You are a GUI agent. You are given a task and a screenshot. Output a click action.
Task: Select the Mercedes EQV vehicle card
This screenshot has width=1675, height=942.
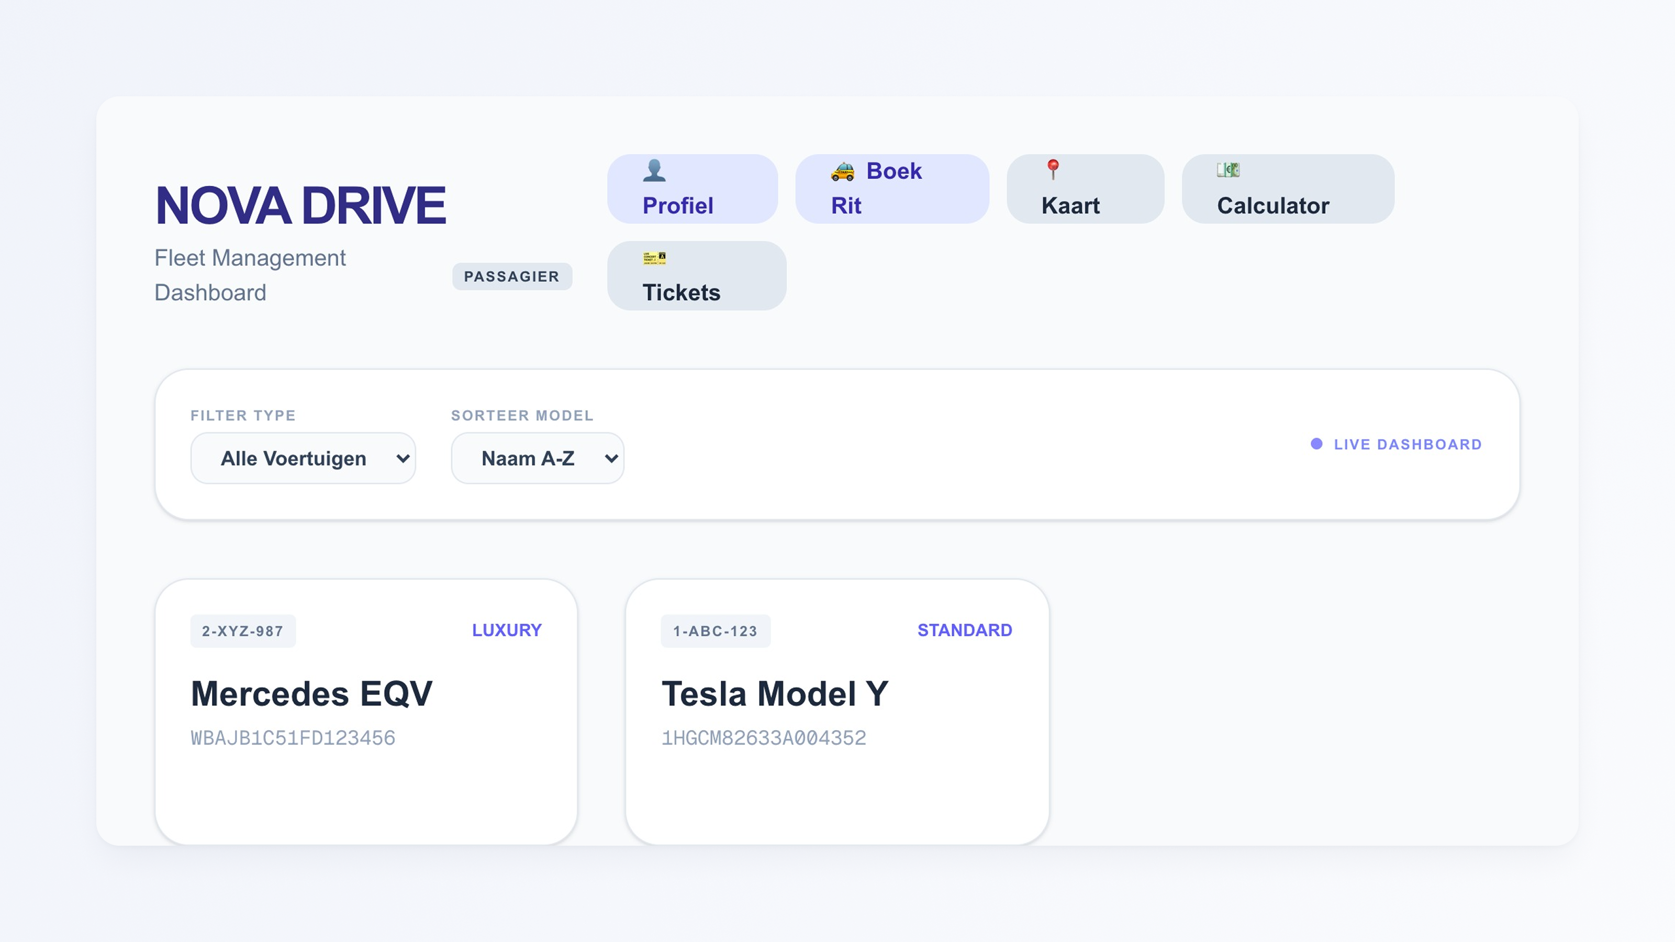tap(366, 712)
